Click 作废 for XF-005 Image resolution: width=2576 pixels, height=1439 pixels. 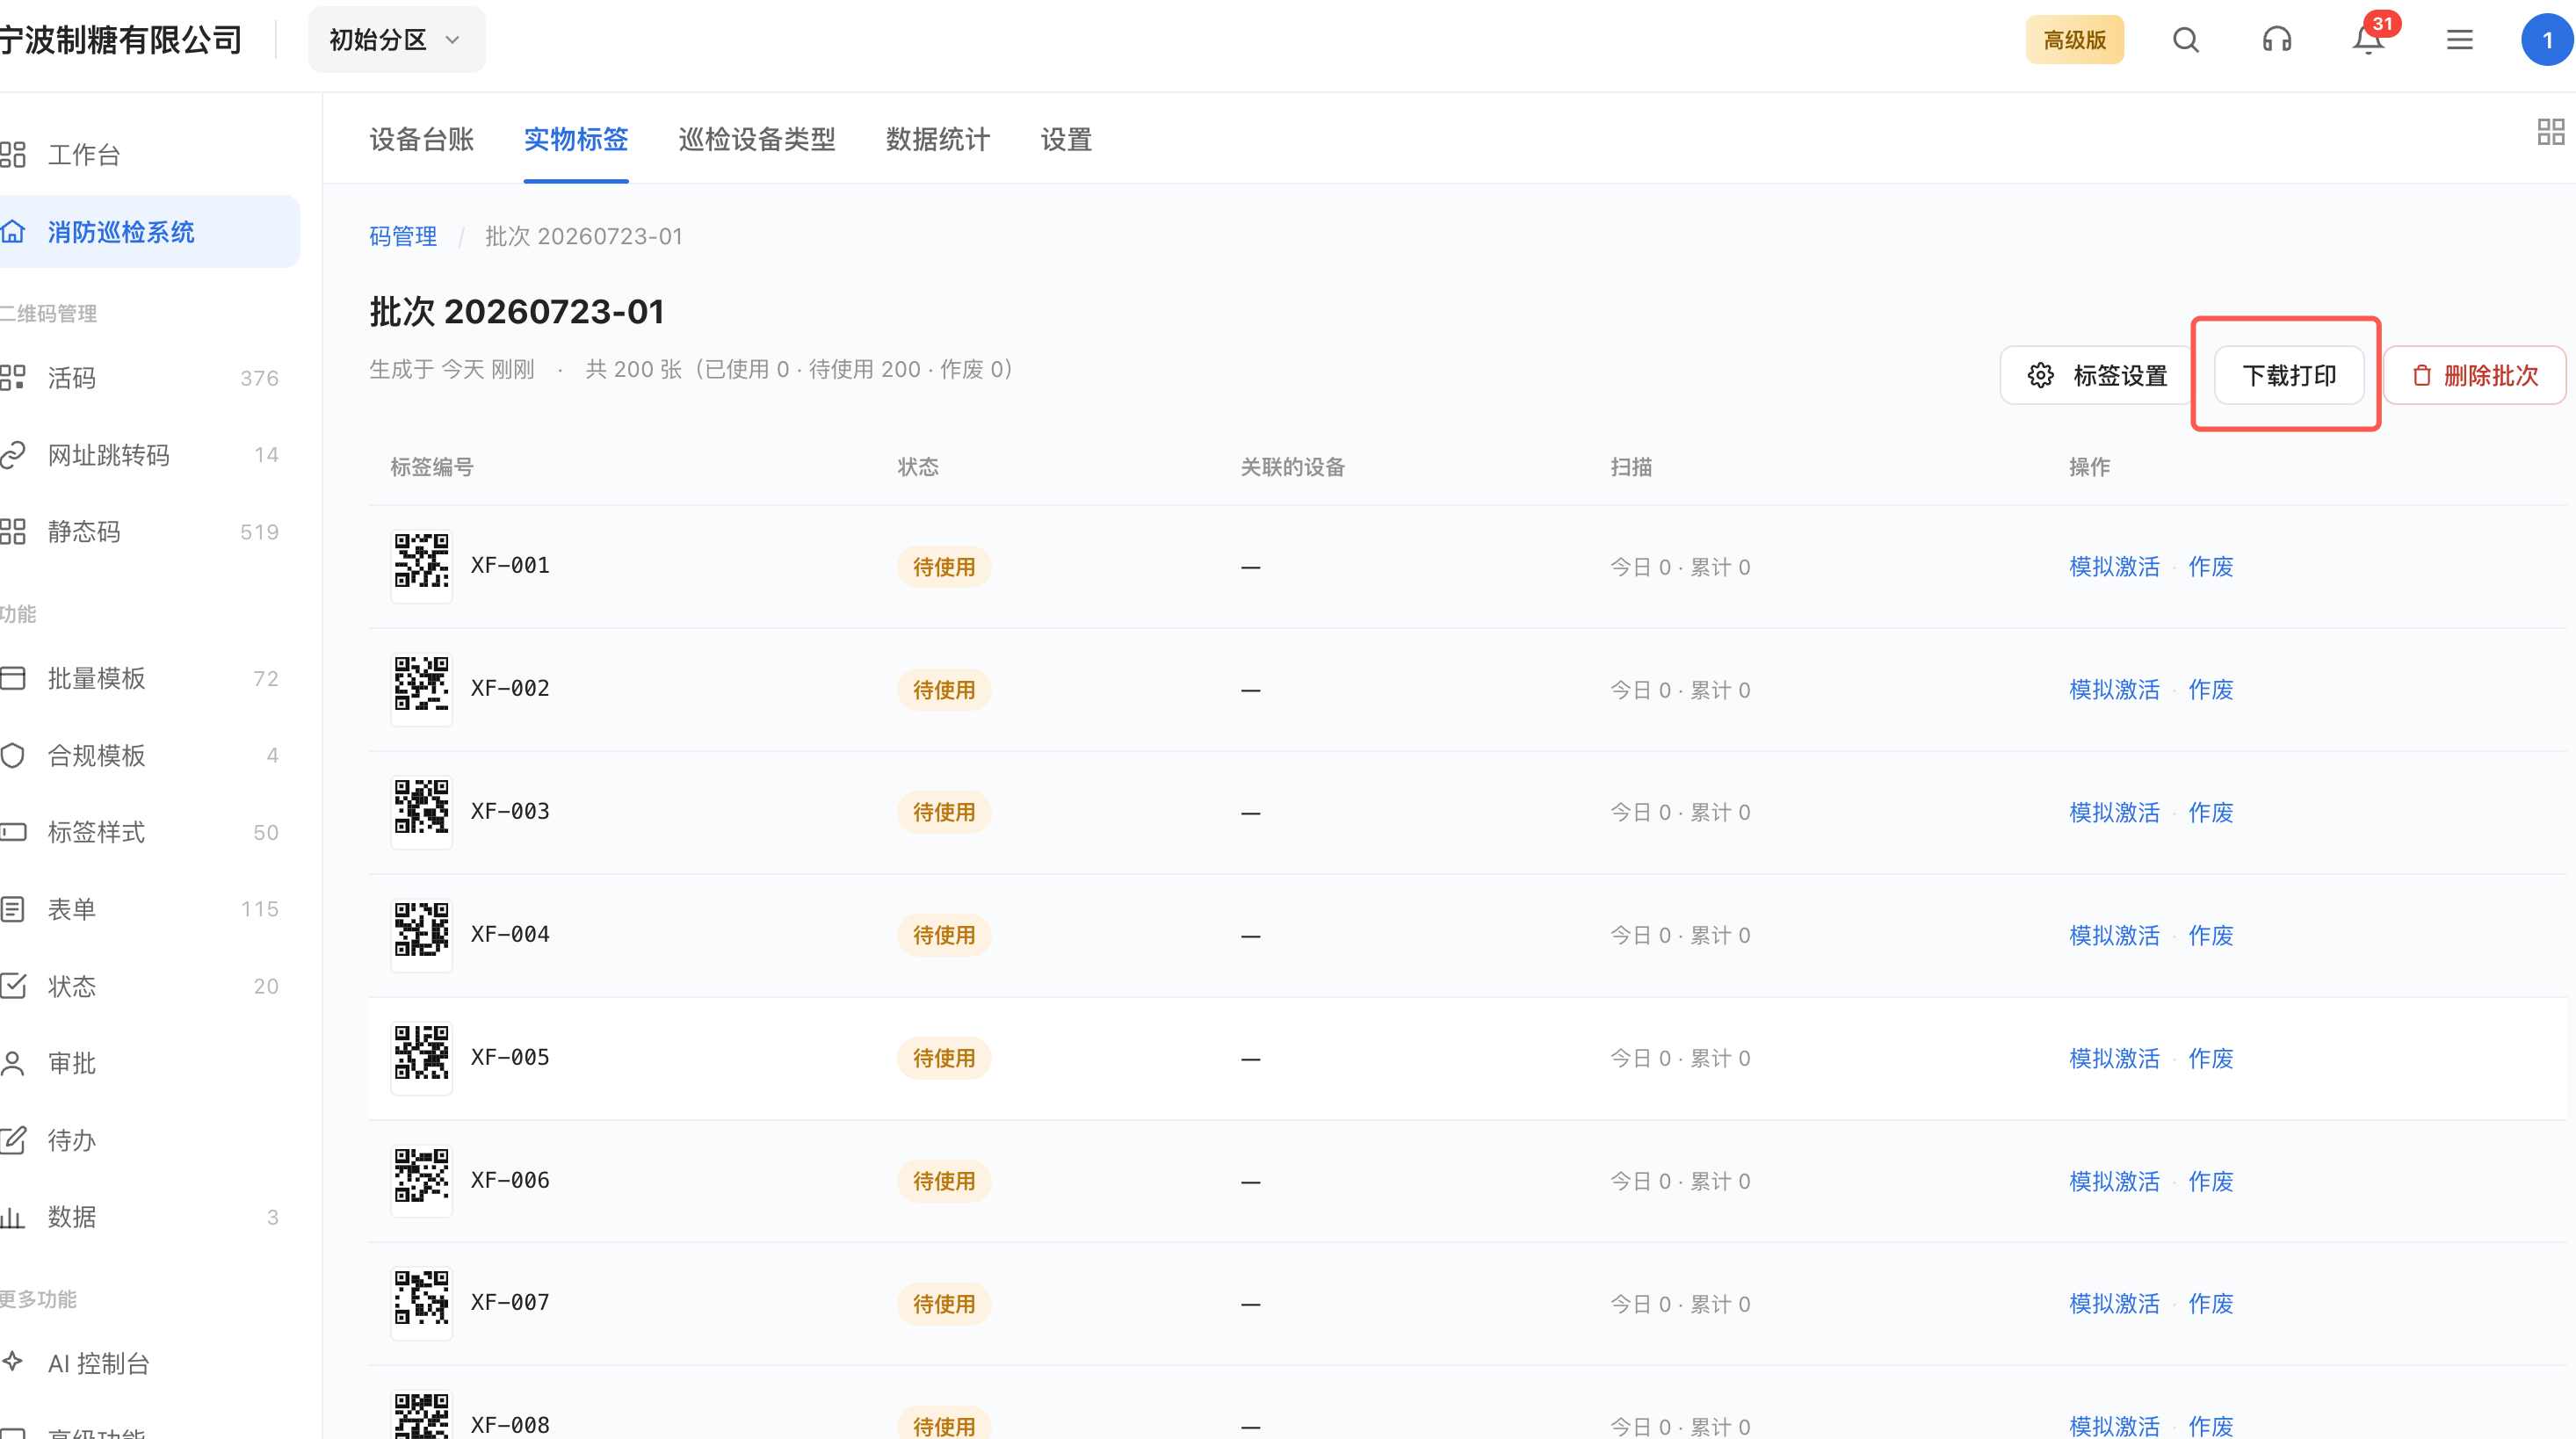2211,1059
